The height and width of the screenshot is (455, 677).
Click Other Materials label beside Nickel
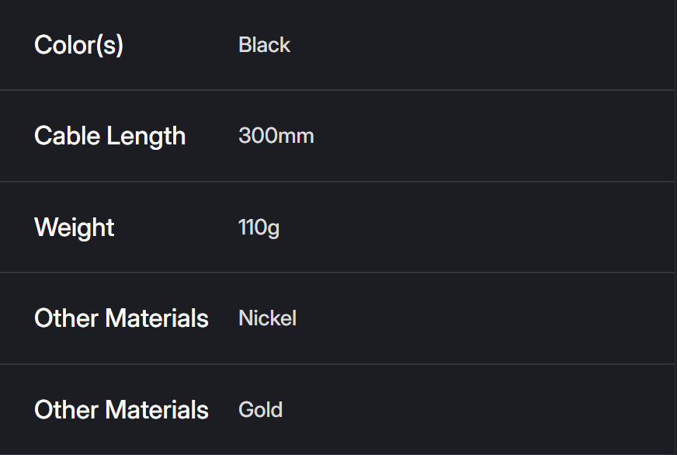pyautogui.click(x=121, y=318)
